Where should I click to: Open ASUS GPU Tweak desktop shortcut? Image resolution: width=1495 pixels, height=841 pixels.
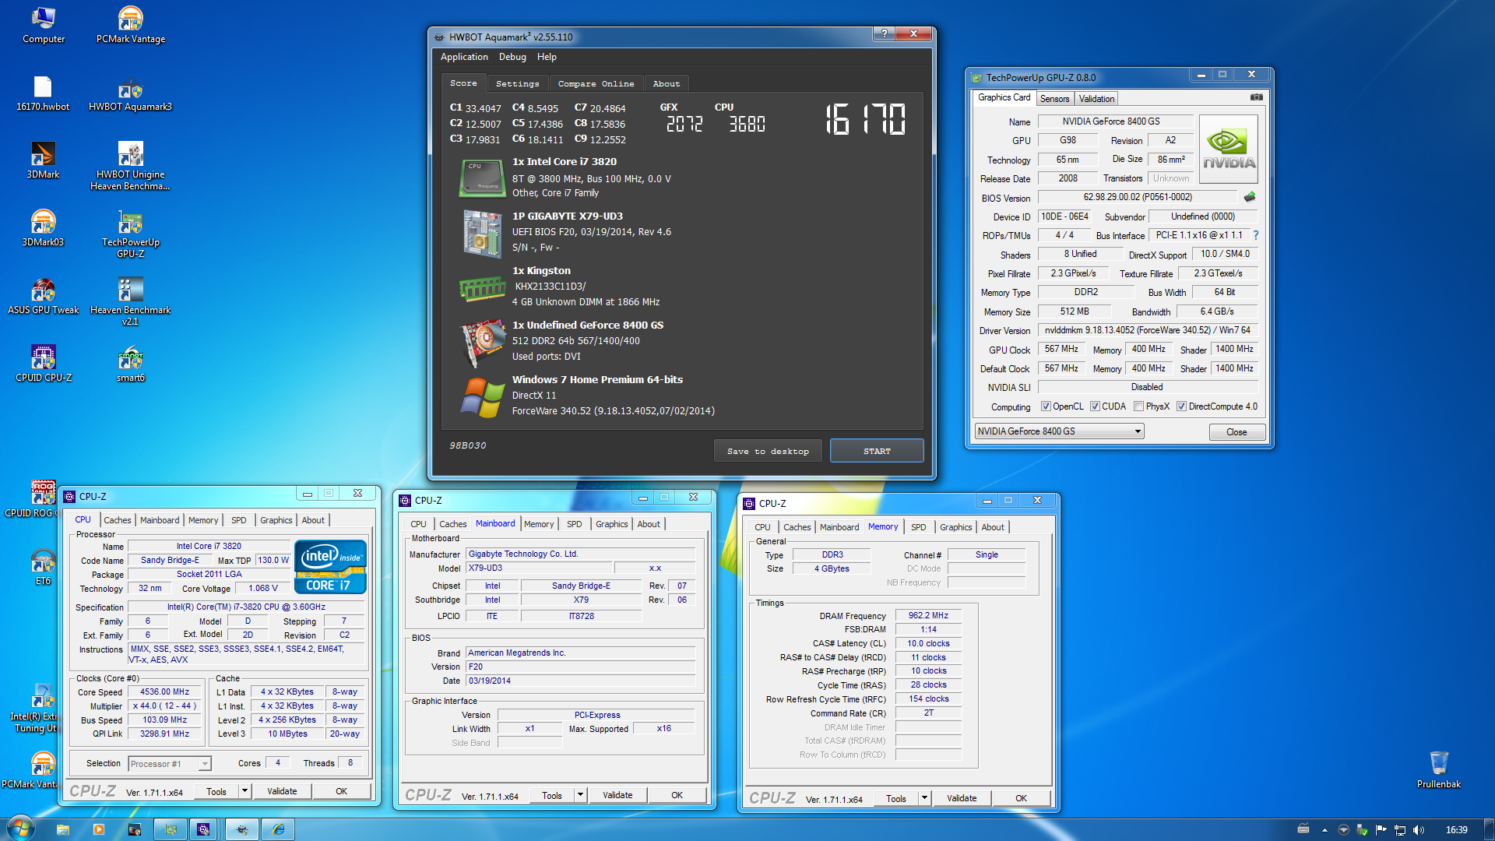pos(43,296)
